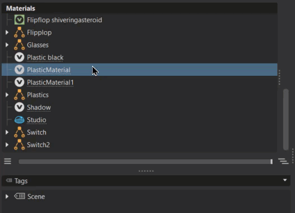Expand the Plastics tree node
The width and height of the screenshot is (295, 213).
[x=7, y=95]
